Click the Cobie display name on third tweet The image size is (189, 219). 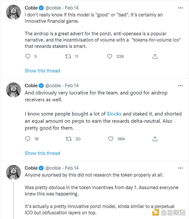pyautogui.click(x=31, y=168)
